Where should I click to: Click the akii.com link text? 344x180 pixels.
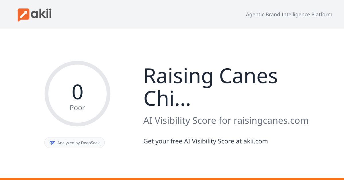click(255, 141)
